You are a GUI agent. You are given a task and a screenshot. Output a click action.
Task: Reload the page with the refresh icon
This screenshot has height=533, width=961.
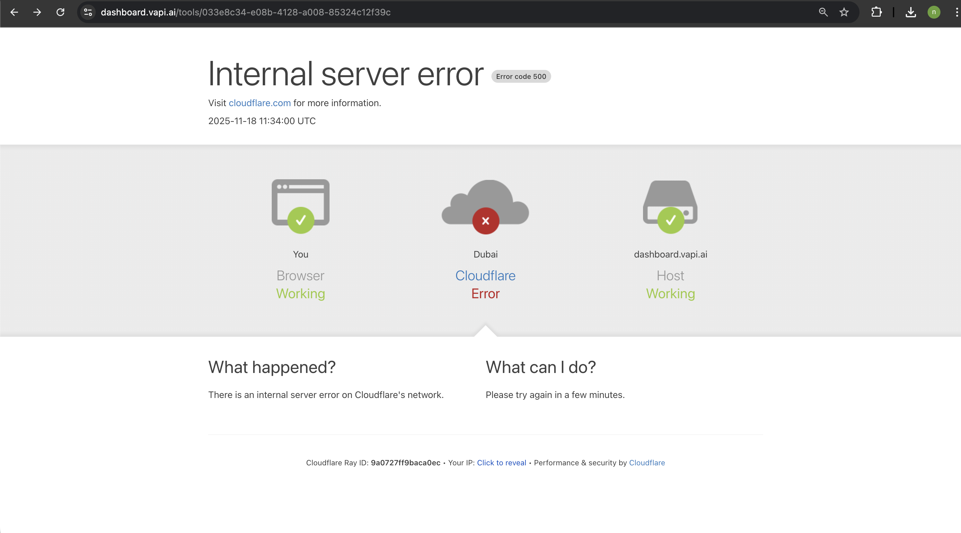(60, 12)
